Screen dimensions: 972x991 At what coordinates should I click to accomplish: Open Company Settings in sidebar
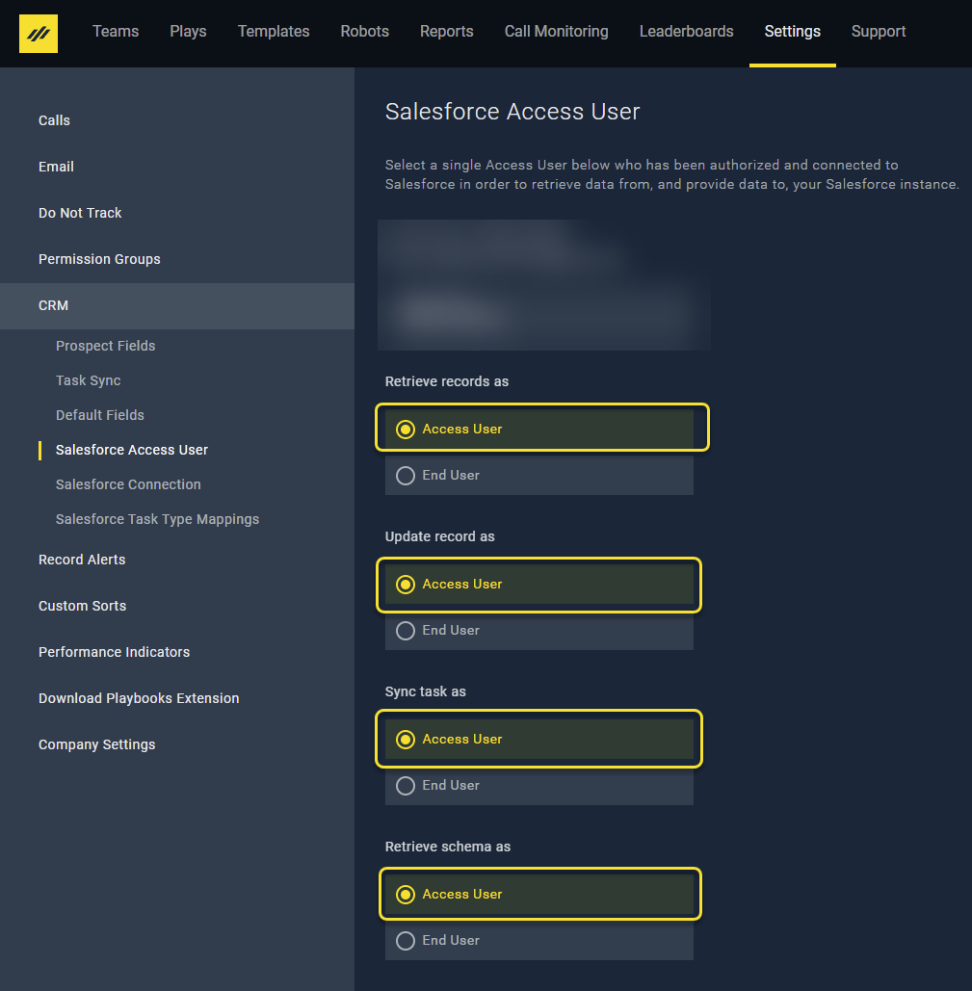click(x=96, y=744)
